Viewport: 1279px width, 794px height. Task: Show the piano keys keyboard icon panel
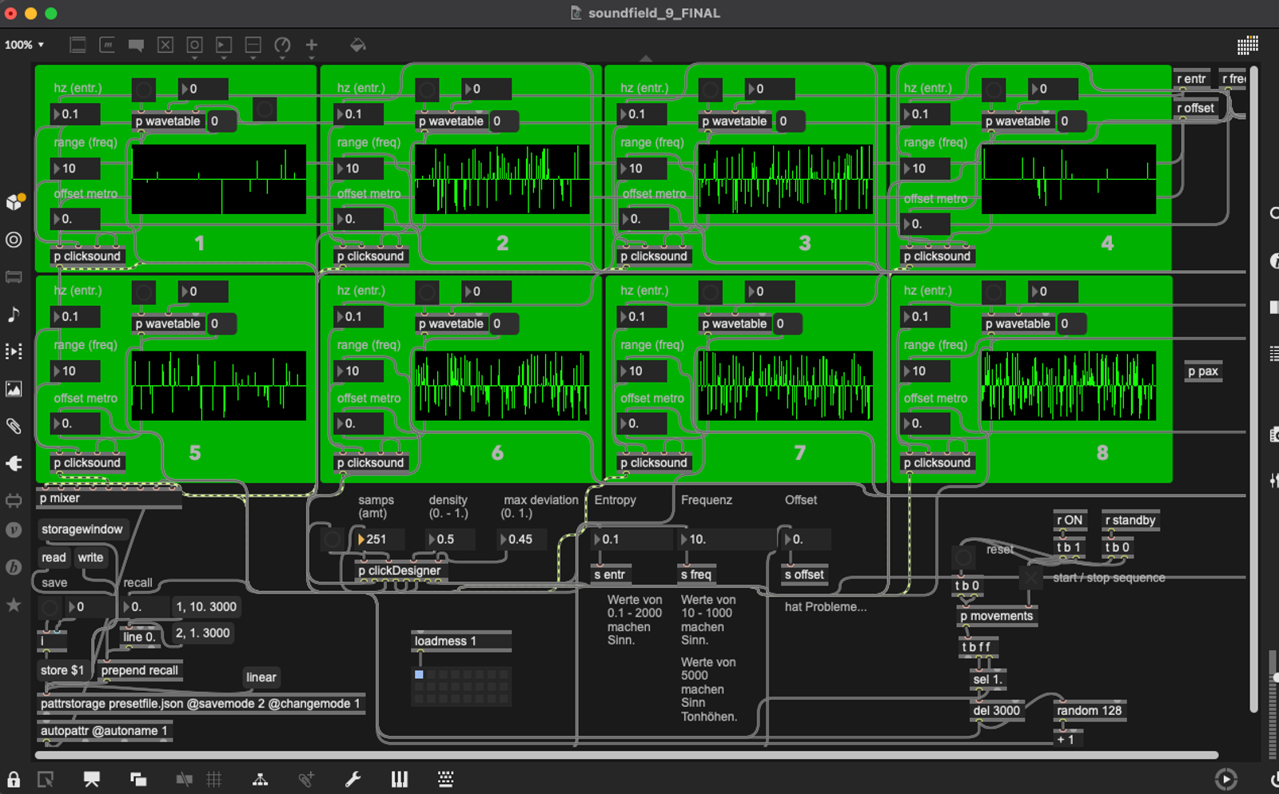399,780
